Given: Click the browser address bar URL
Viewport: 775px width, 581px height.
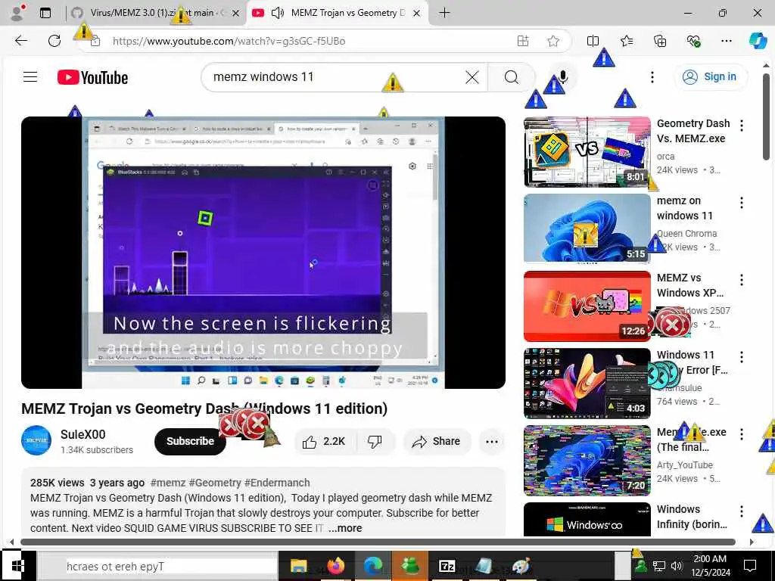Looking at the screenshot, I should [229, 41].
